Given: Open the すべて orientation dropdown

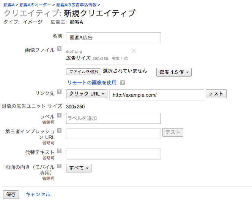Looking at the screenshot, I should [79, 168].
